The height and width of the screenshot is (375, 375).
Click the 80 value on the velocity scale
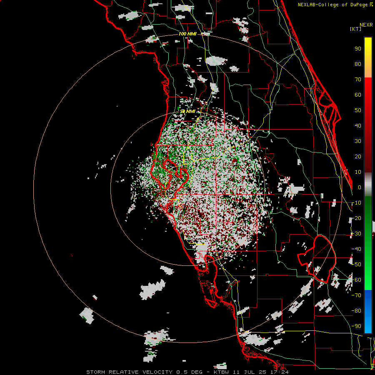[358, 64]
